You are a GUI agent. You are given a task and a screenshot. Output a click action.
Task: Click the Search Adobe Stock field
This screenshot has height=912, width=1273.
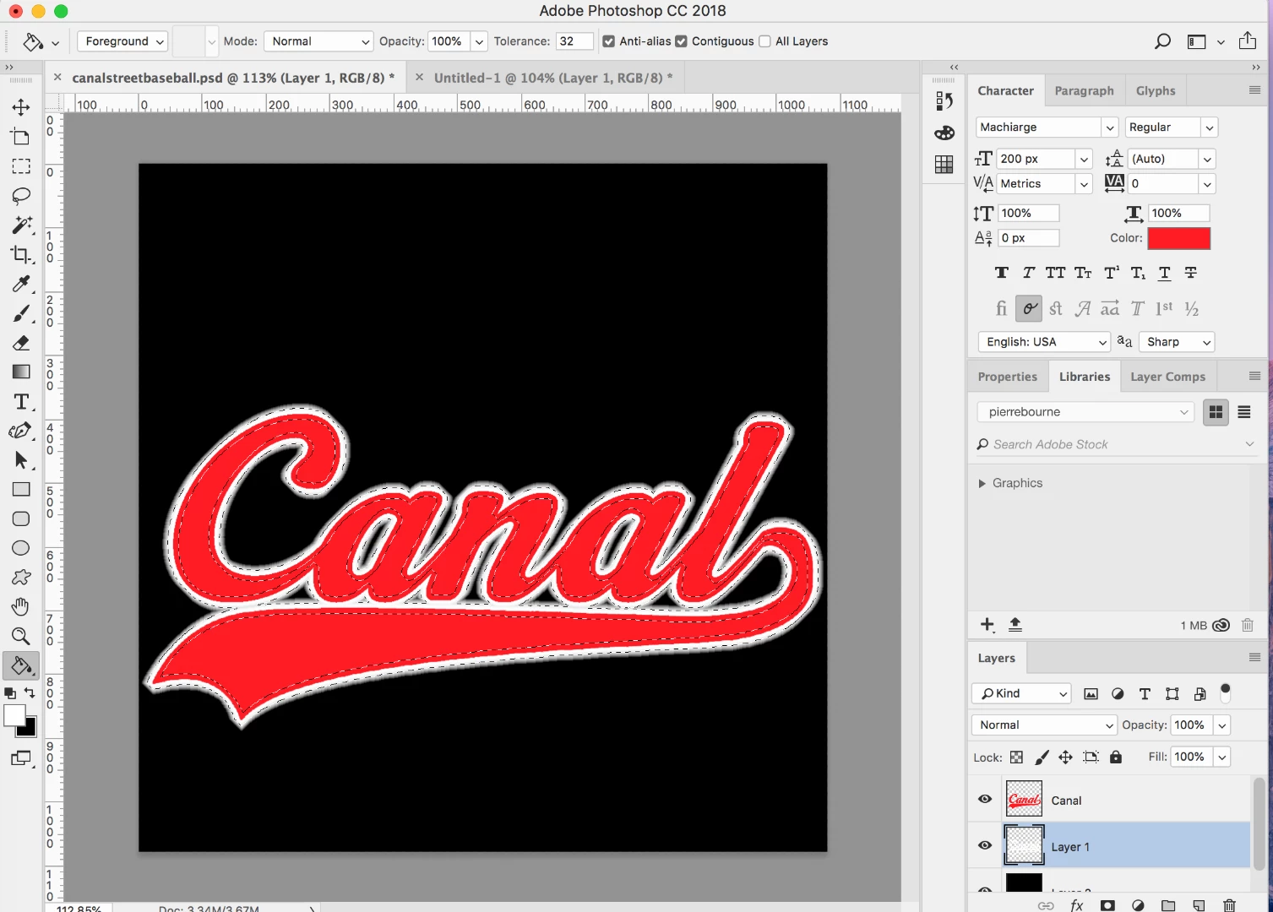tap(1115, 444)
